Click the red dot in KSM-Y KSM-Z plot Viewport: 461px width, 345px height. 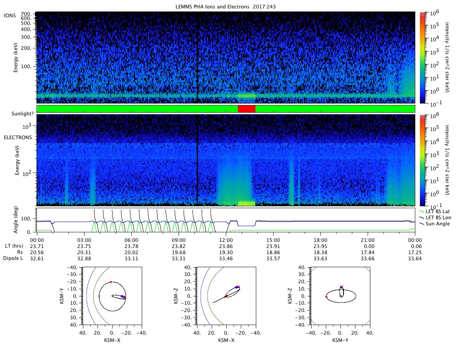pyautogui.click(x=326, y=297)
